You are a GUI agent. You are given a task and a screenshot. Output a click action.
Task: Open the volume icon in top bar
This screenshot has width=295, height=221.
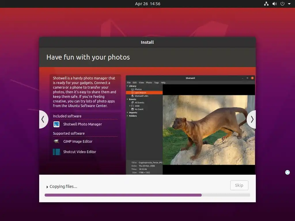click(275, 4)
